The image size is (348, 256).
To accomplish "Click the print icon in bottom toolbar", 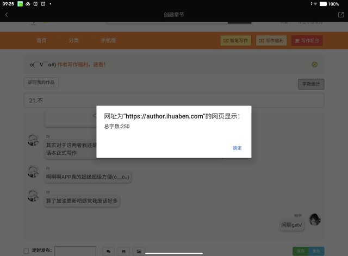I will click(x=123, y=251).
